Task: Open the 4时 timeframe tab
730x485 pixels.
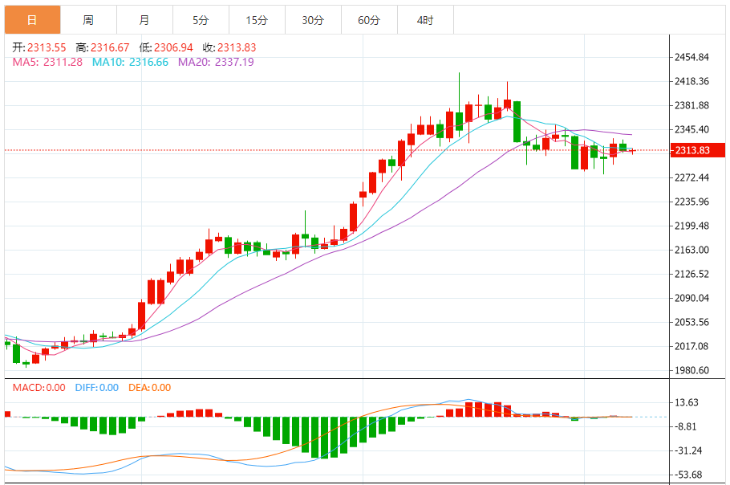Action: [425, 20]
